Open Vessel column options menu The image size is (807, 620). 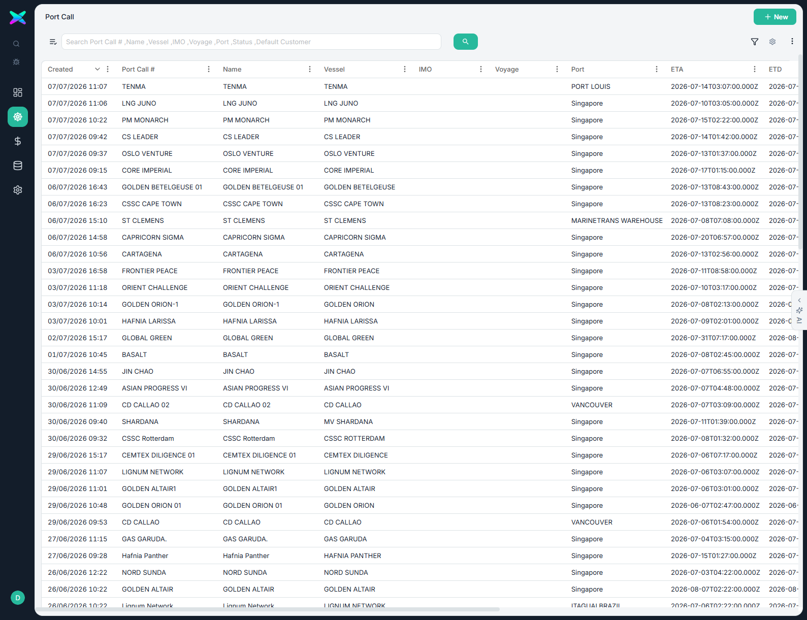(x=405, y=69)
